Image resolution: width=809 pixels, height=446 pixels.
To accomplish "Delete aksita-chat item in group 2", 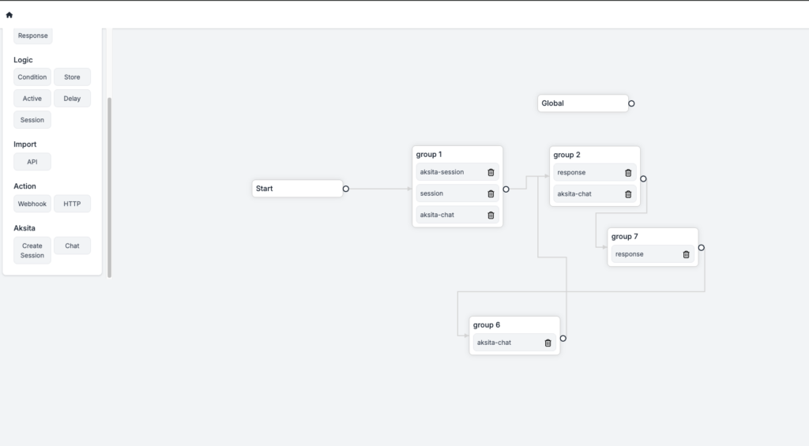I will pos(628,194).
